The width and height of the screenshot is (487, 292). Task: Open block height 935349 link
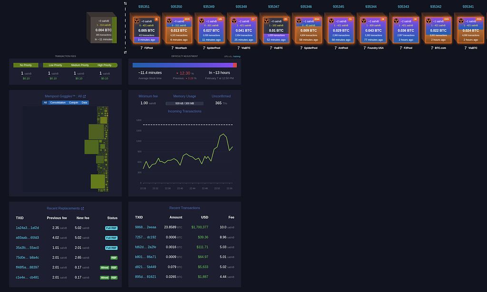(208, 7)
